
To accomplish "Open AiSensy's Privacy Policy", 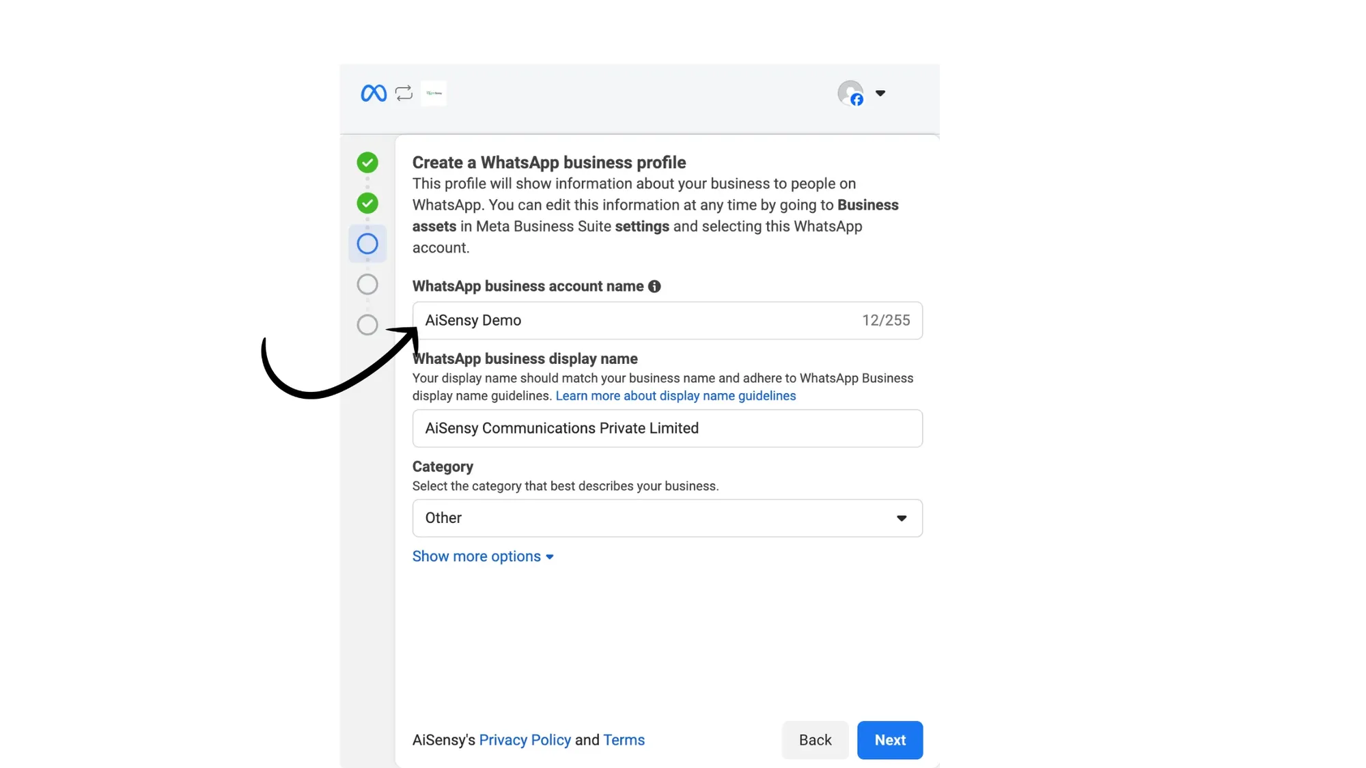I will coord(525,739).
